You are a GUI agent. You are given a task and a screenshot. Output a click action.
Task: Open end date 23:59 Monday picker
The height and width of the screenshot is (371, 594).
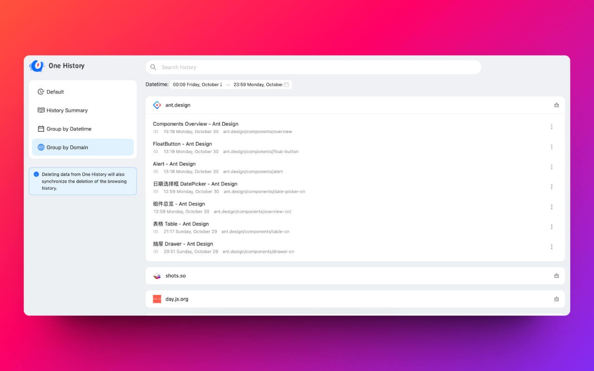[x=258, y=85]
